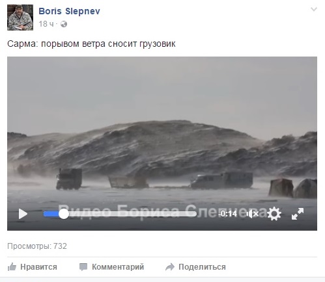
Task: Share post via Поделиться
Action: pos(195,267)
